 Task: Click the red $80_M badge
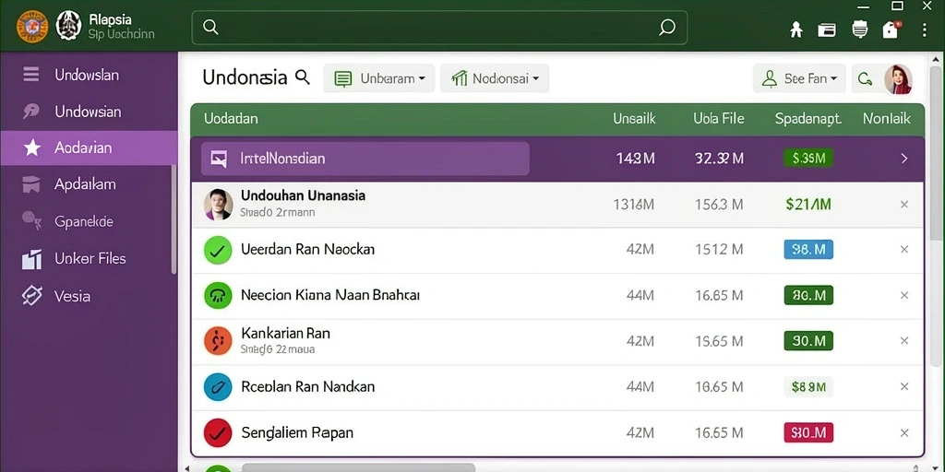click(808, 432)
